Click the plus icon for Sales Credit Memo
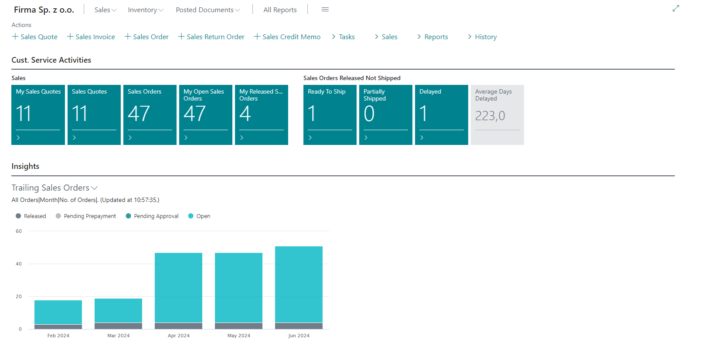Viewport: 728px width, 346px height. point(257,37)
